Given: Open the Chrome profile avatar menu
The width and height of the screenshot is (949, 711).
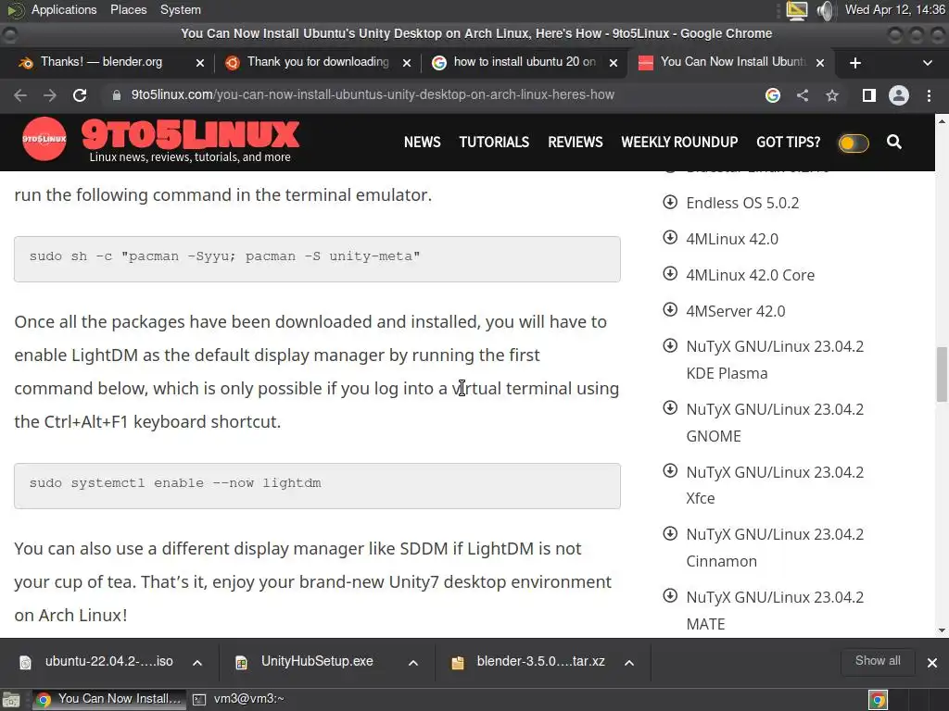Looking at the screenshot, I should 899,95.
